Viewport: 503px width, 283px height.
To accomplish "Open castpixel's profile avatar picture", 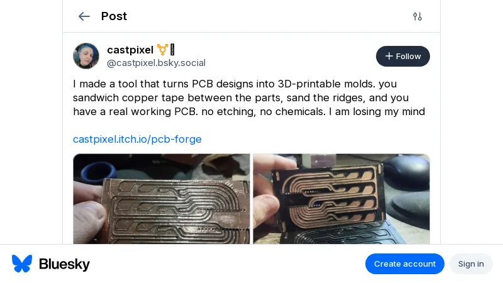I will (x=86, y=56).
